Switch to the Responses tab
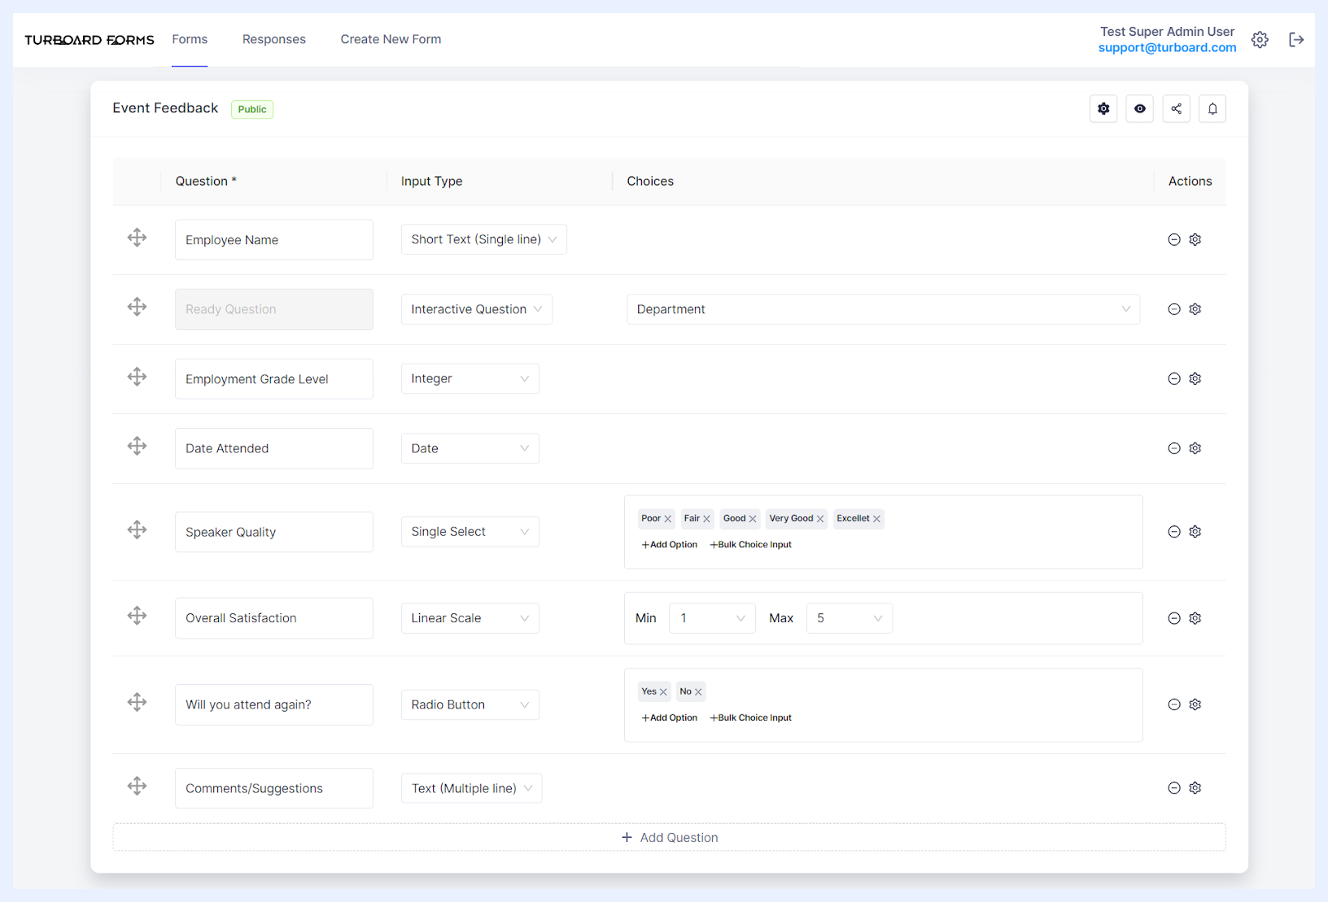 tap(274, 39)
